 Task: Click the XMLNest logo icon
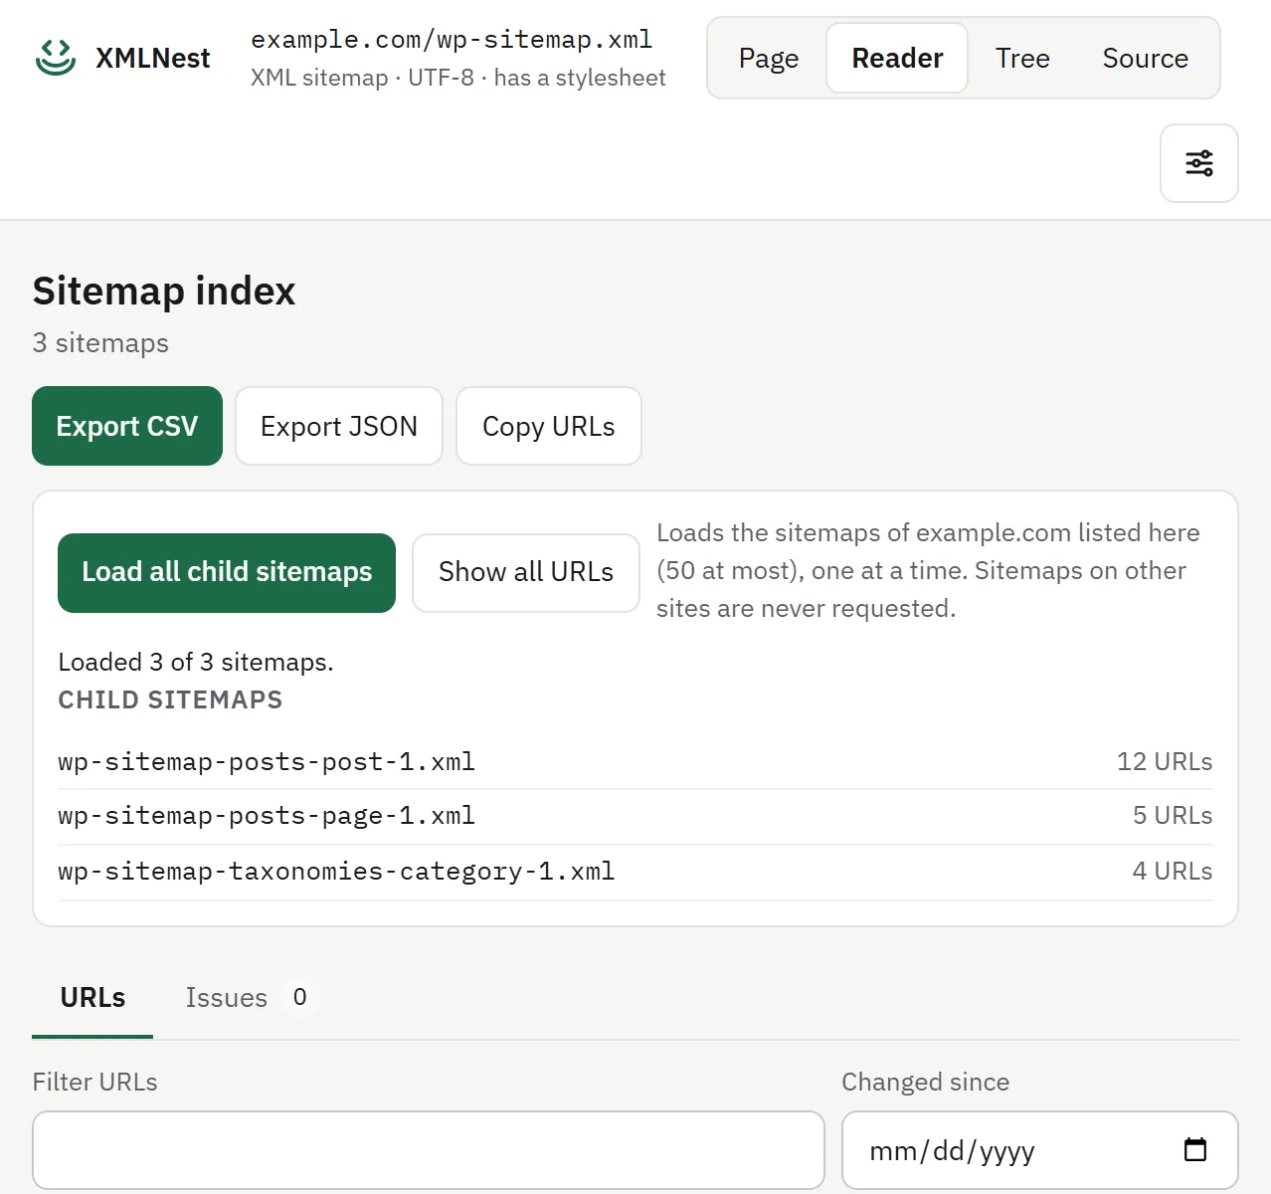[x=56, y=58]
